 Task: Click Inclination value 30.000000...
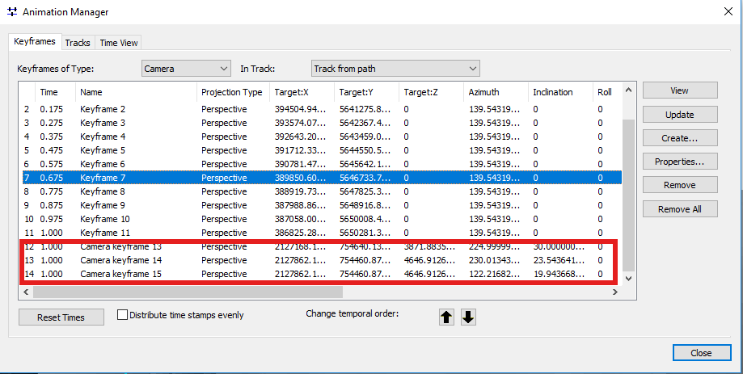[559, 246]
